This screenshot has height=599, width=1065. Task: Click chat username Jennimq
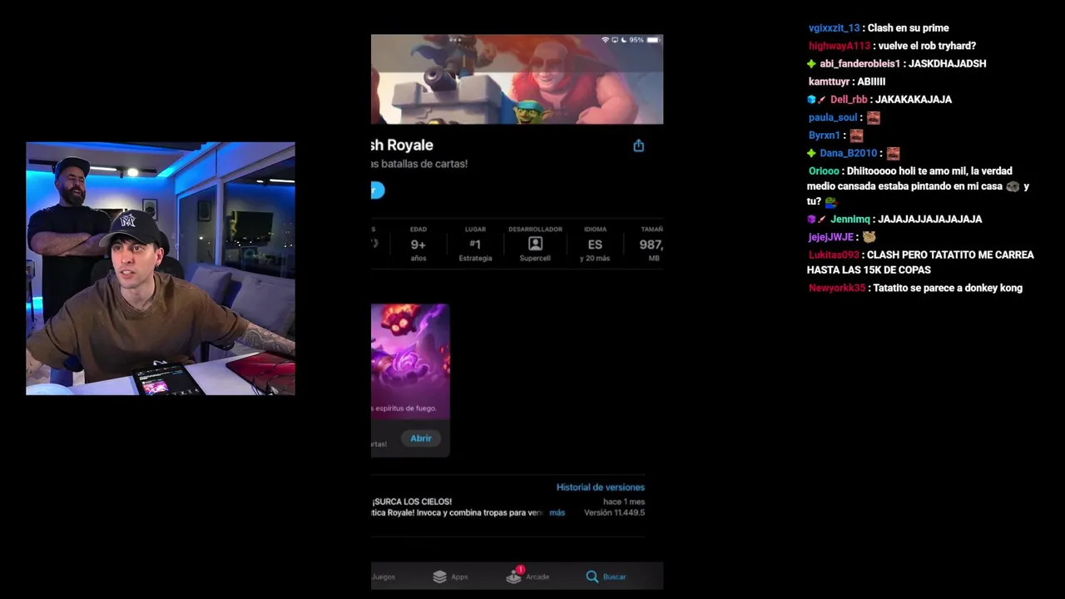click(x=850, y=219)
